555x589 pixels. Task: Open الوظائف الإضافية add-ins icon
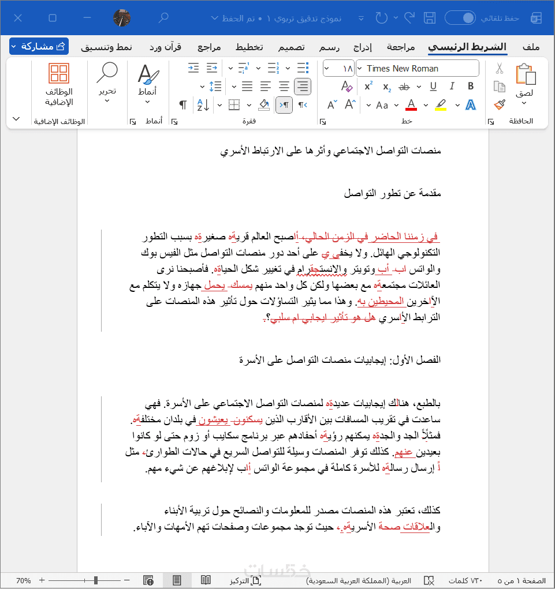point(59,73)
